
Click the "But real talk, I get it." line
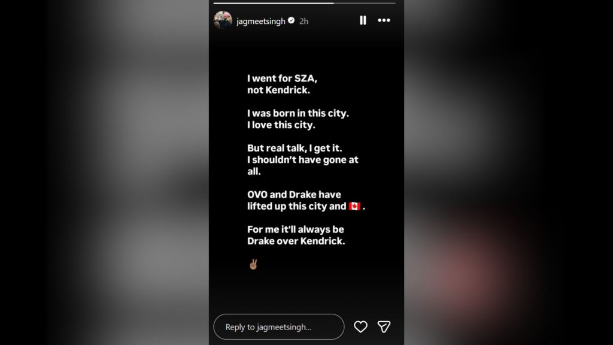pos(296,148)
